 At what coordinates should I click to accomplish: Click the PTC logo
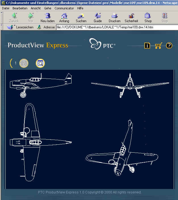click(x=102, y=44)
